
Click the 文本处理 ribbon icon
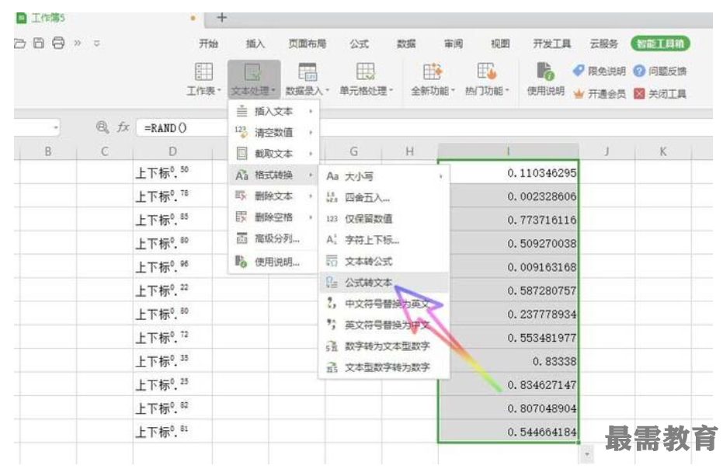[252, 72]
